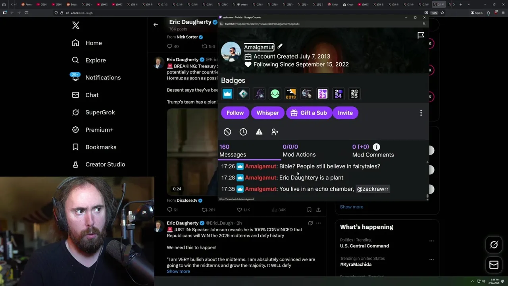Open Creator Studio in the X sidebar
The width and height of the screenshot is (508, 286).
point(98,164)
